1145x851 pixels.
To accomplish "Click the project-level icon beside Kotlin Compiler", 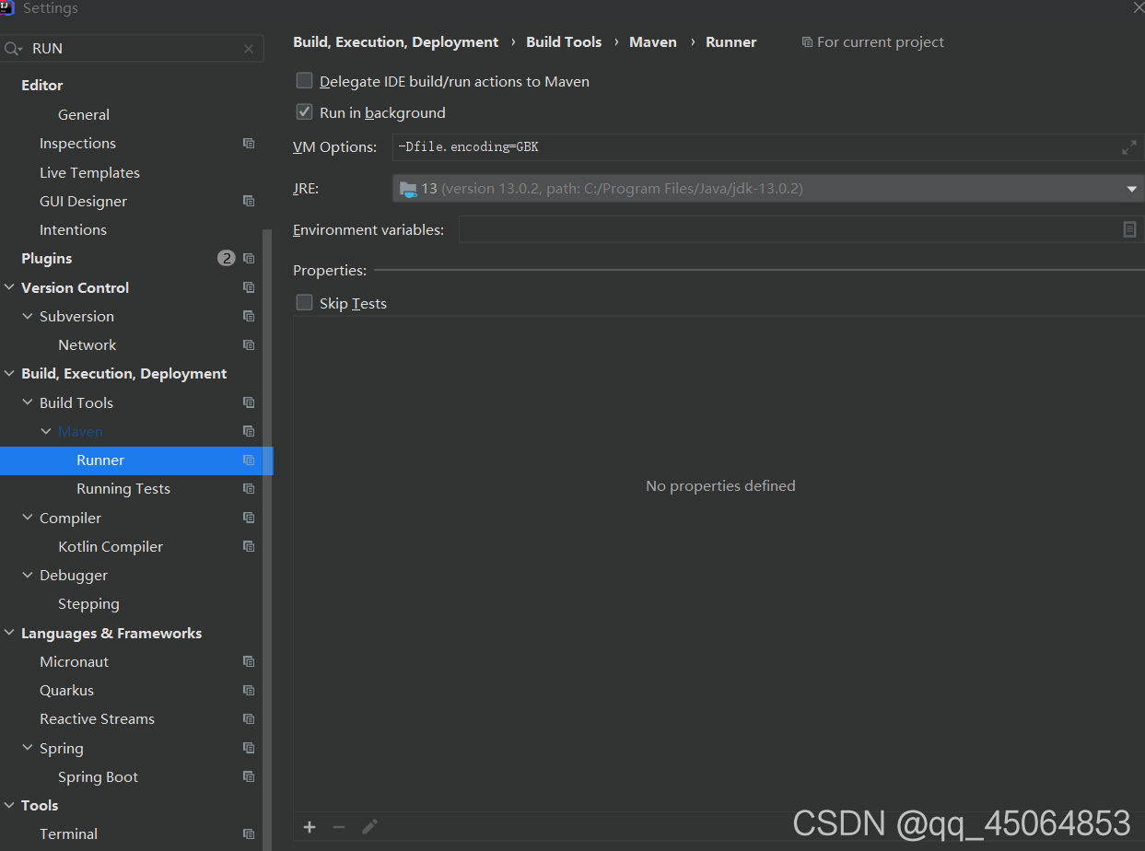I will click(x=249, y=546).
